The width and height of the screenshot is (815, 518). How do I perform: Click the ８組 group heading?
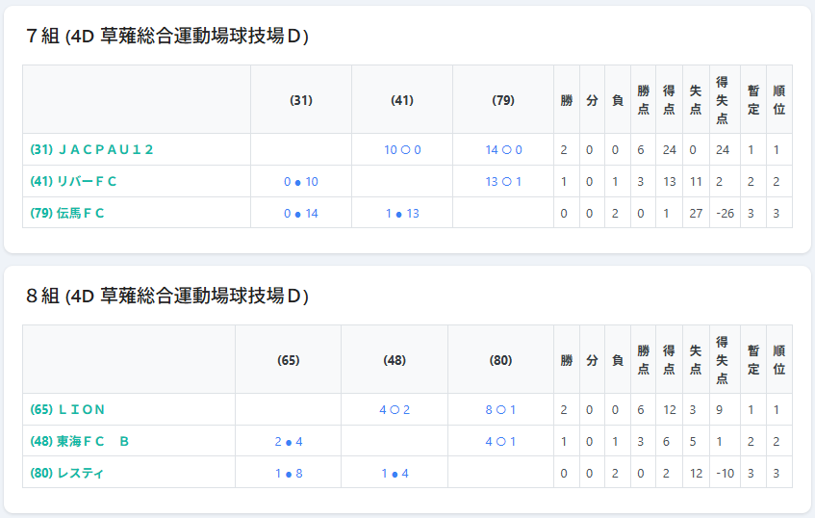click(167, 296)
